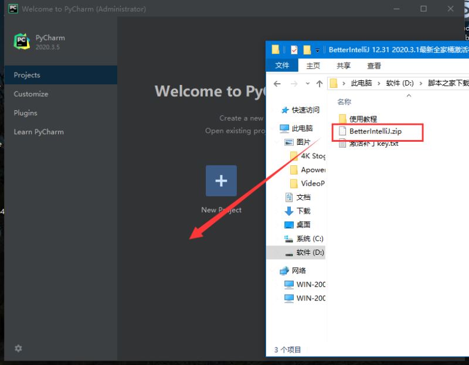Viewport: 469px width, 365px height.
Task: Open recent locations dropdown chevron
Action: coord(307,84)
